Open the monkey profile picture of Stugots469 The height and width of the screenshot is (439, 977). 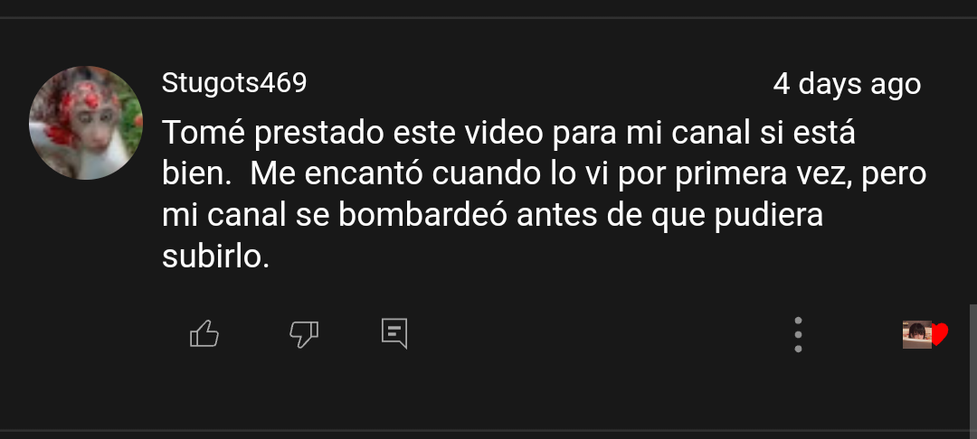tap(86, 123)
